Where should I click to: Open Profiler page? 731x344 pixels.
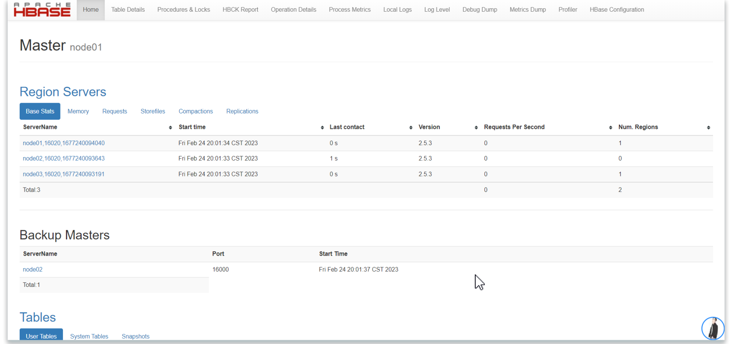[x=568, y=10]
